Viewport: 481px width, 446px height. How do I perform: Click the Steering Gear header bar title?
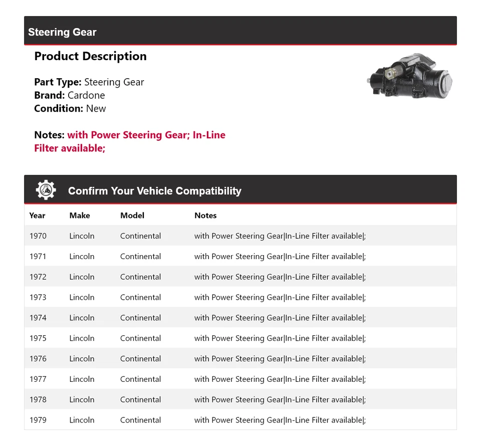pos(62,32)
